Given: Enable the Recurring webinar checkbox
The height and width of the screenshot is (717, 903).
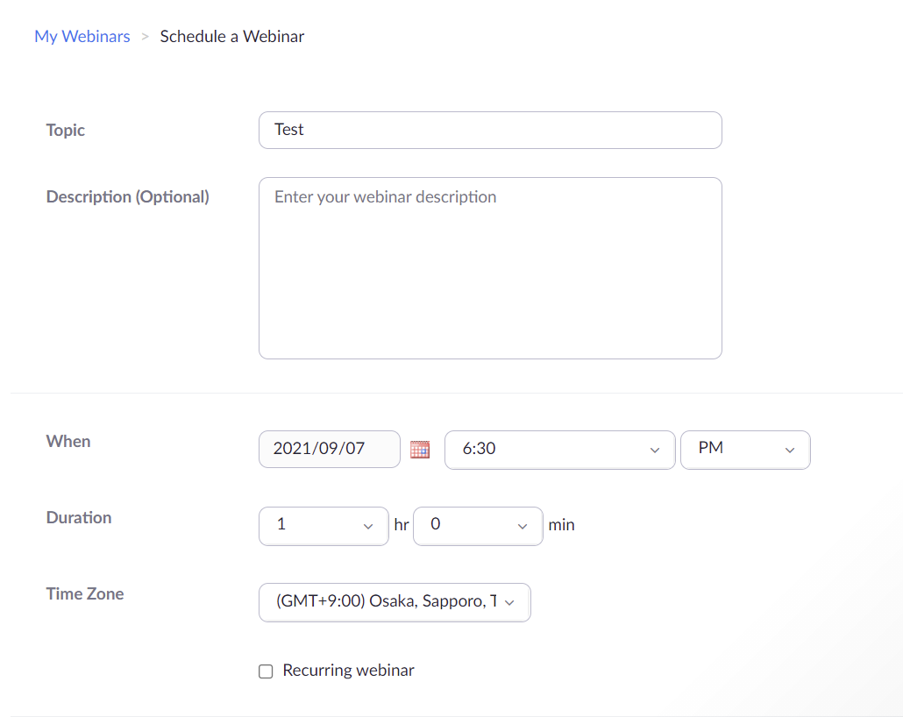Looking at the screenshot, I should [266, 671].
